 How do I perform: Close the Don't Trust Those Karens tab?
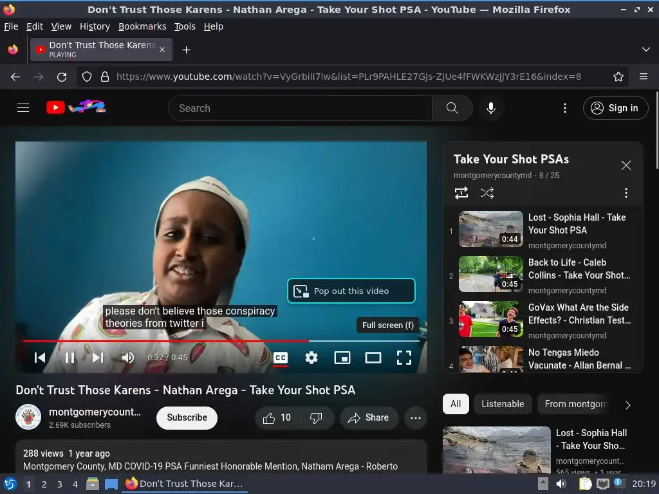[x=162, y=50]
